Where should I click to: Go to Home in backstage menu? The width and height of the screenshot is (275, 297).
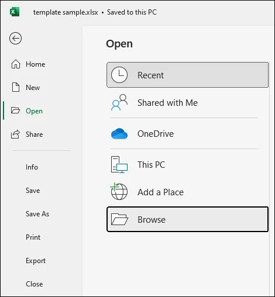click(x=36, y=64)
